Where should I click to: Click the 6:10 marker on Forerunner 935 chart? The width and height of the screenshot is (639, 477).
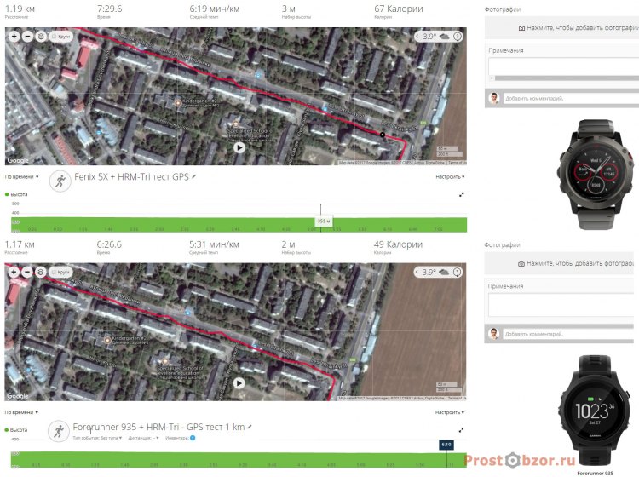446,445
